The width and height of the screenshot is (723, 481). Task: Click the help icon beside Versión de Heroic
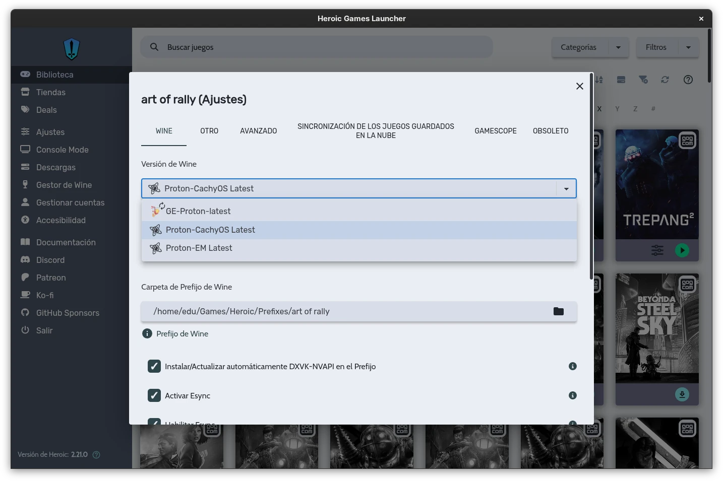tap(96, 455)
